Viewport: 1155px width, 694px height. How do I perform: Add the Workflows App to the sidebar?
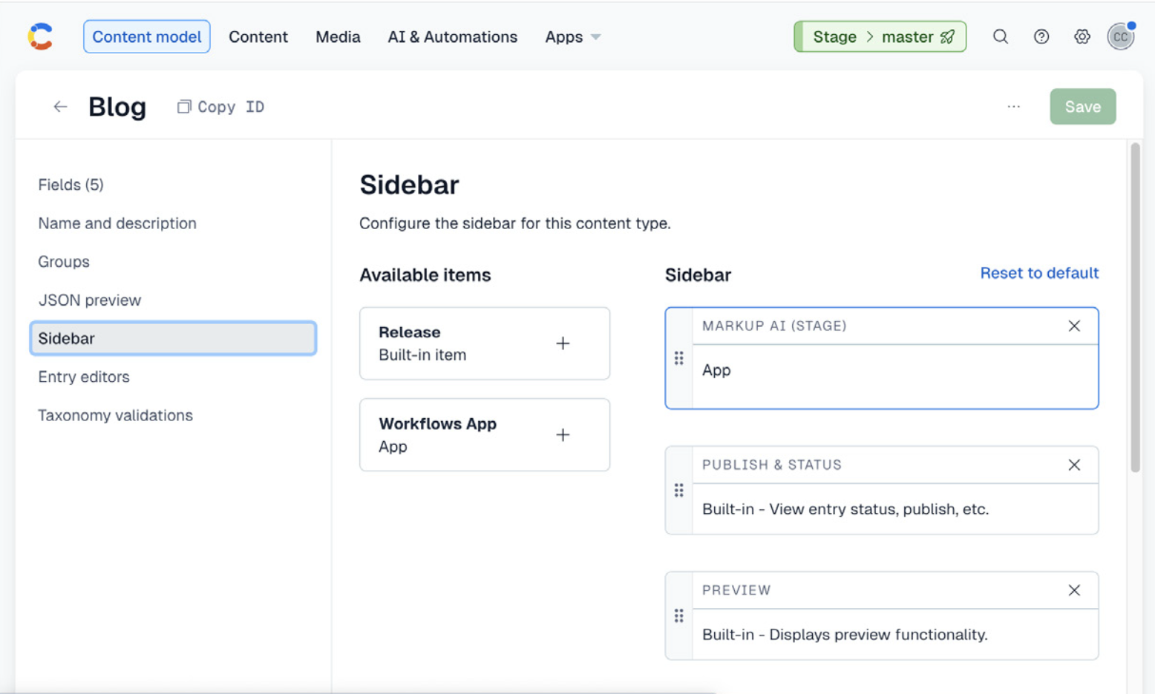tap(563, 435)
